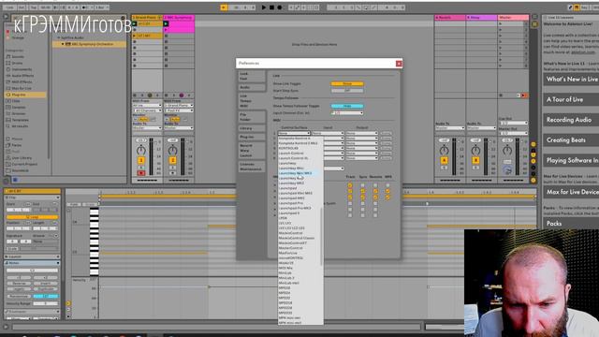The height and width of the screenshot is (337, 599).
Task: Open Creating Beats lesson
Action: coord(572,139)
